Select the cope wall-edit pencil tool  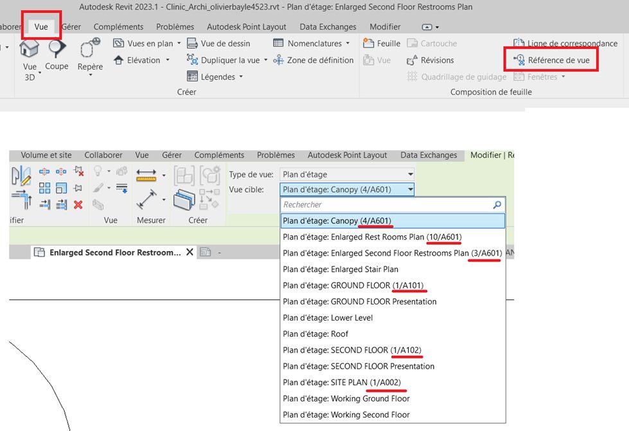click(x=21, y=177)
